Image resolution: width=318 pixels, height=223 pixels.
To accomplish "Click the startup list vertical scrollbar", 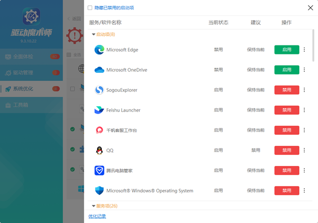I will (313, 45).
